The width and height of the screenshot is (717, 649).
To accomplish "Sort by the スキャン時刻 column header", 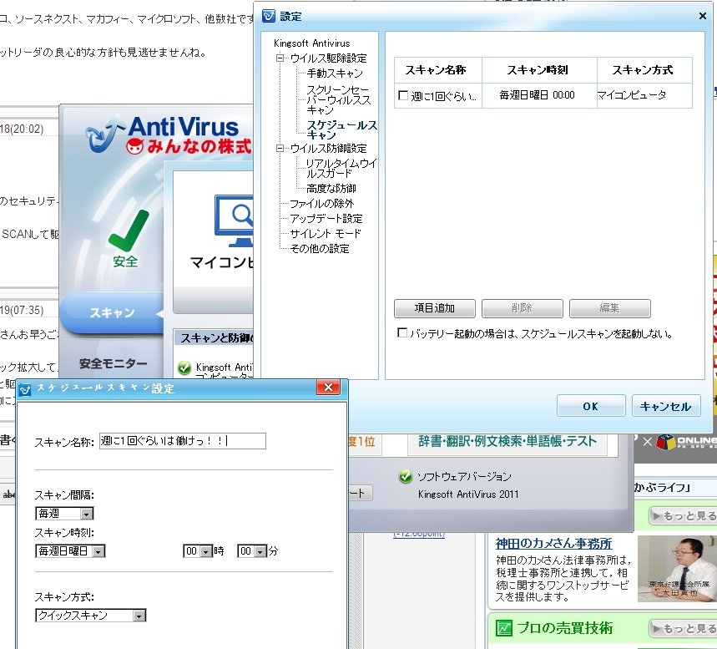I will tap(539, 70).
